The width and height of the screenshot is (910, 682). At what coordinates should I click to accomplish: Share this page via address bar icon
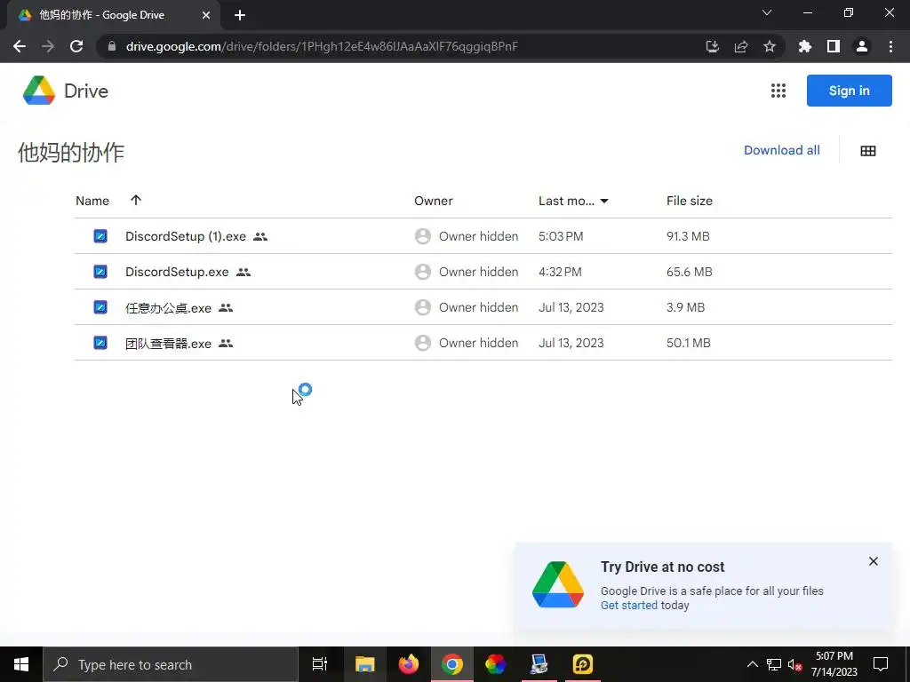pyautogui.click(x=741, y=46)
